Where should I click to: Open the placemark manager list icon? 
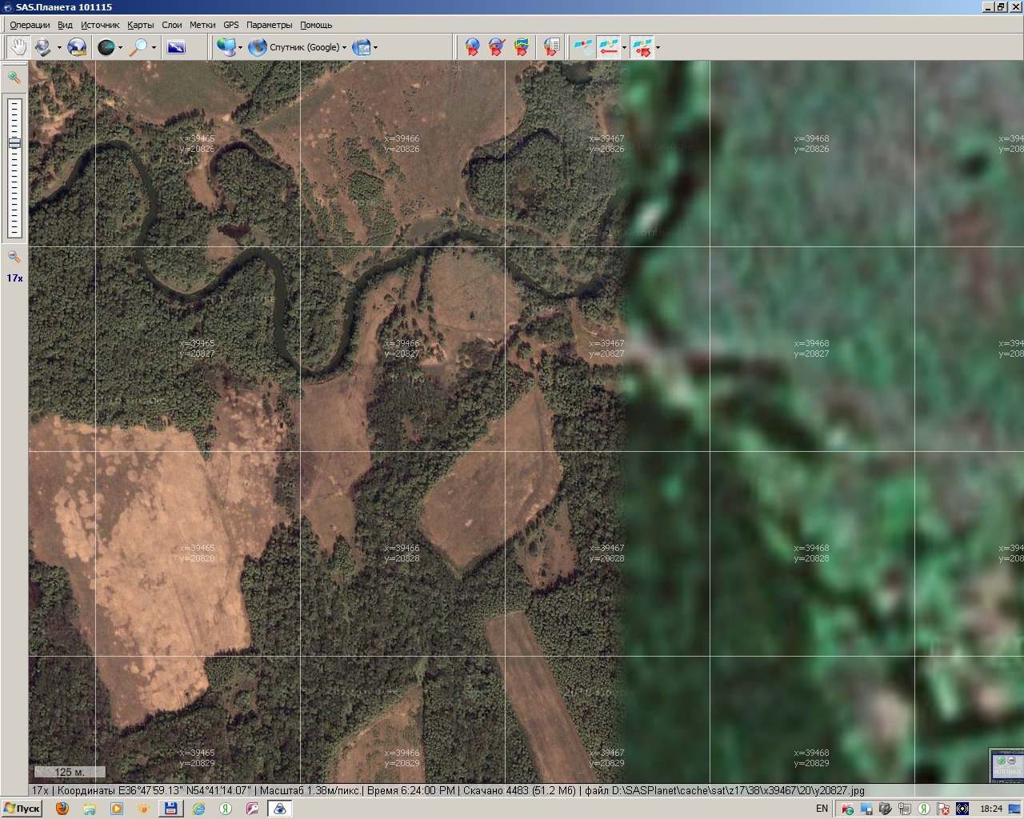pyautogui.click(x=551, y=47)
